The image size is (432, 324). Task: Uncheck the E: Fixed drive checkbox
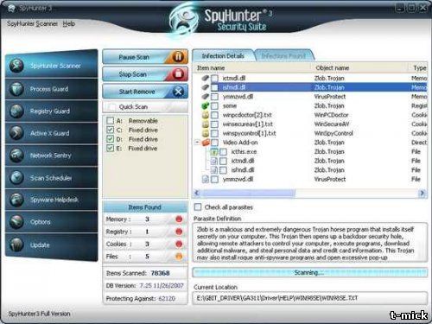pyautogui.click(x=110, y=148)
